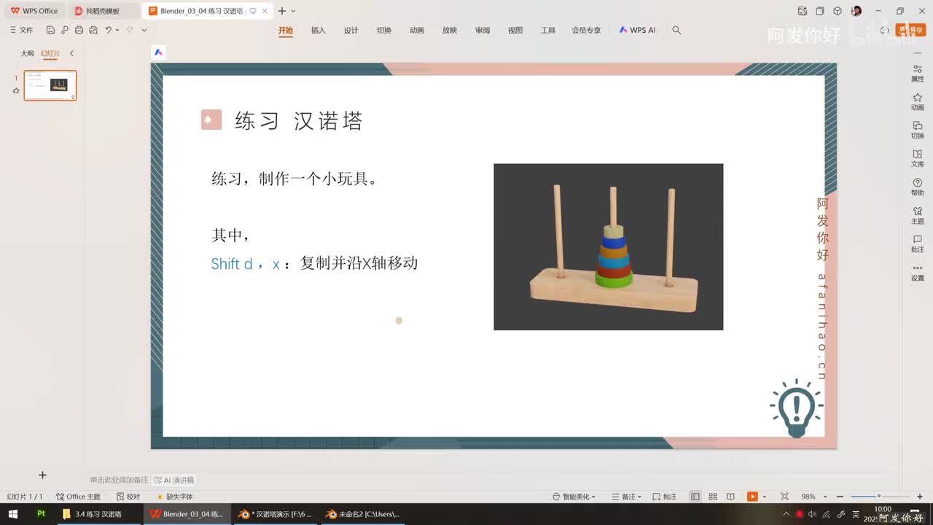This screenshot has height=525, width=933.
Task: Open the 文库 library side panel
Action: tap(918, 158)
